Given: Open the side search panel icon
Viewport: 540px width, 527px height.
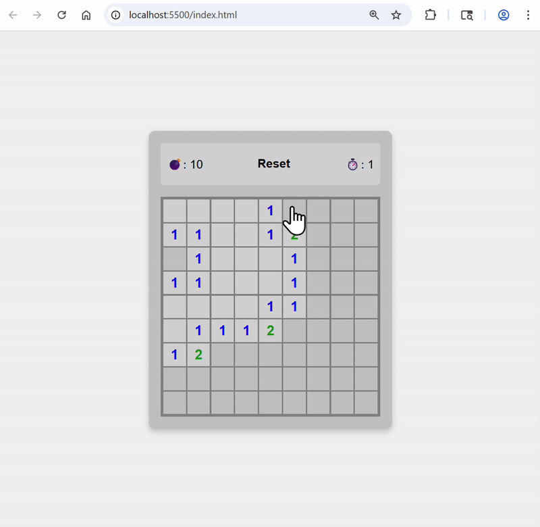Looking at the screenshot, I should [x=467, y=15].
